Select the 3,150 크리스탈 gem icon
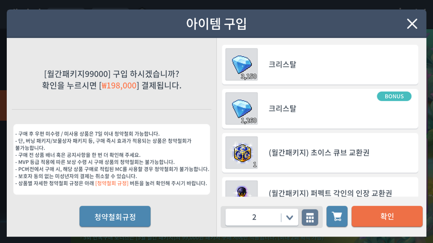 [x=241, y=64]
